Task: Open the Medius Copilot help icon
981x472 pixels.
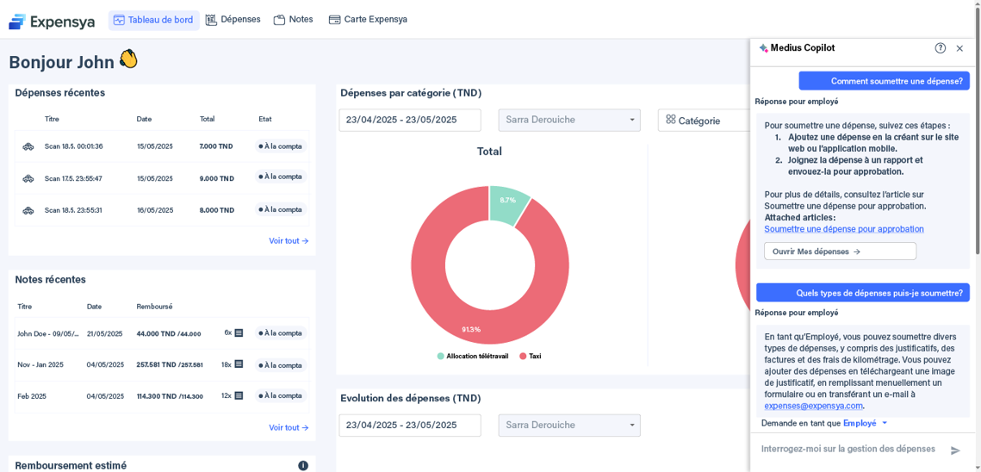Action: [x=940, y=48]
